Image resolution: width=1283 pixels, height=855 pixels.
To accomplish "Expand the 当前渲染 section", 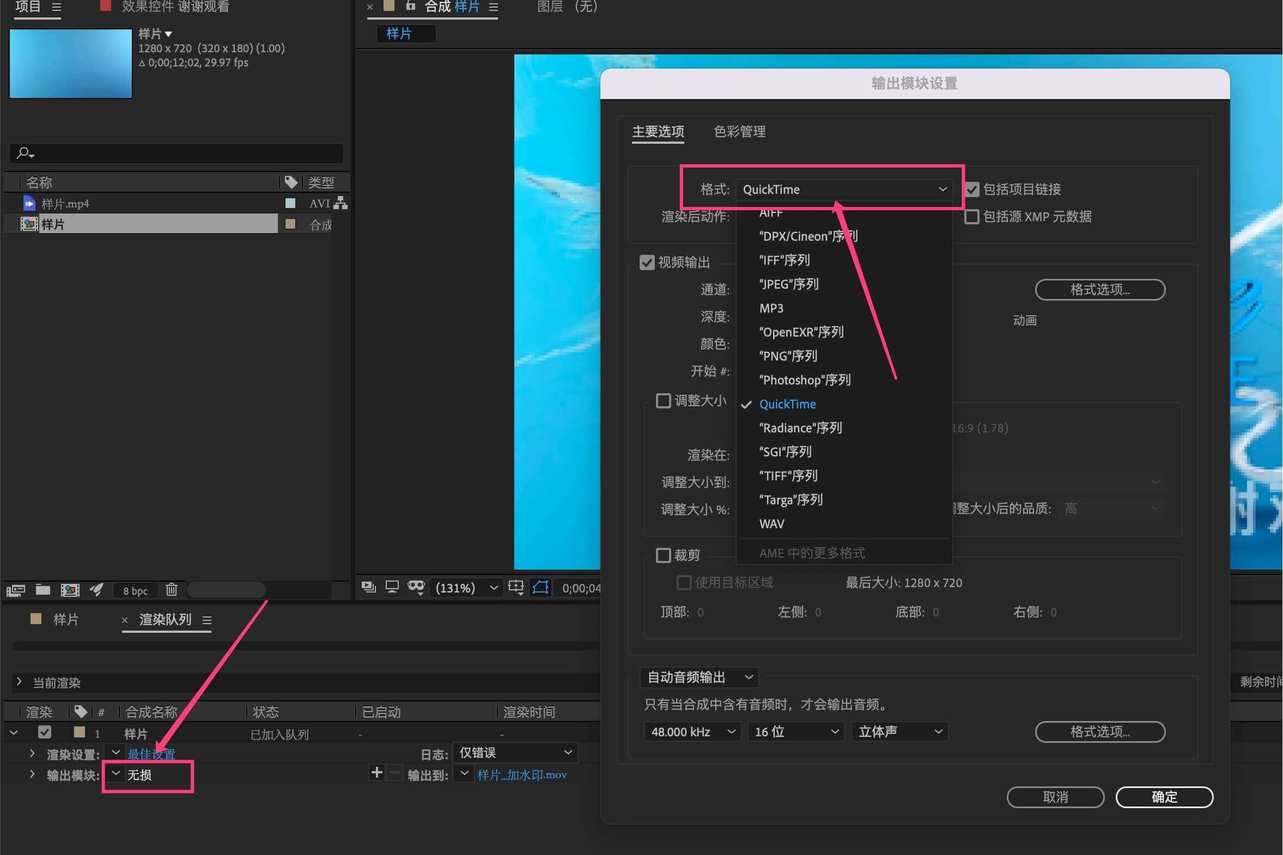I will tap(20, 682).
